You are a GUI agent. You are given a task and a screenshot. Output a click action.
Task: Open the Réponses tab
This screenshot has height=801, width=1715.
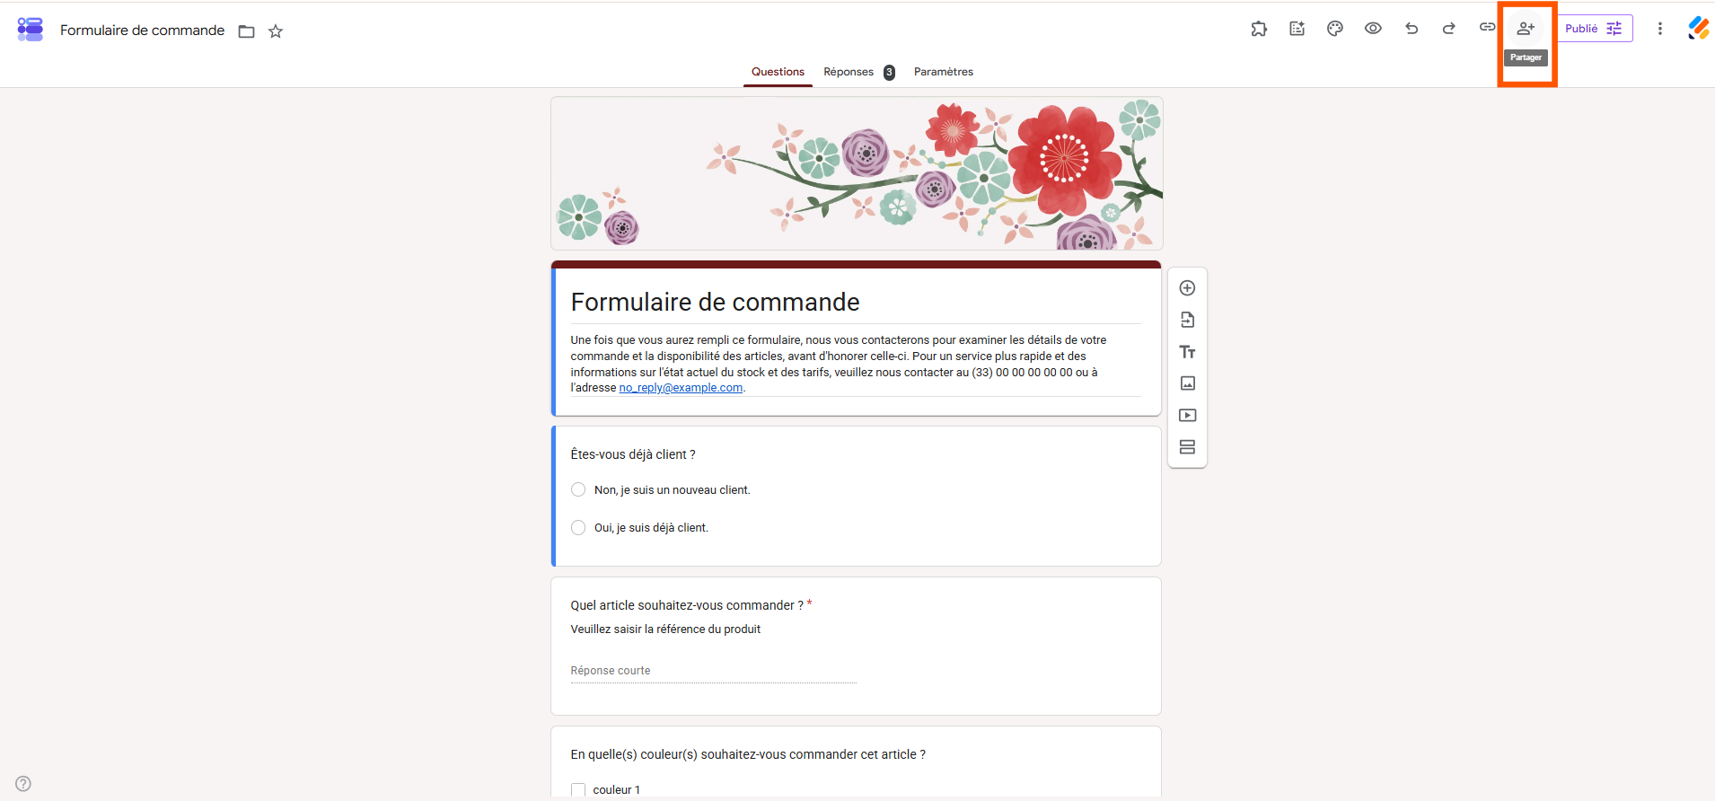click(x=858, y=72)
